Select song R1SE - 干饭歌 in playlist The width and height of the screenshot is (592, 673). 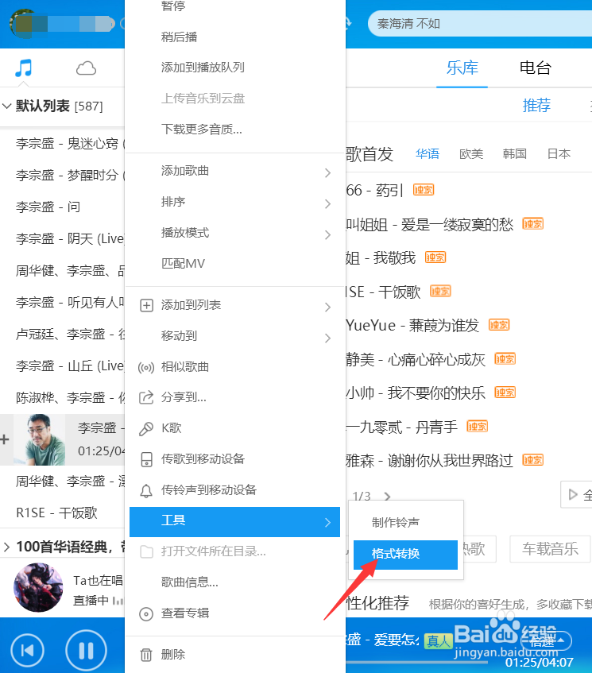(x=56, y=513)
